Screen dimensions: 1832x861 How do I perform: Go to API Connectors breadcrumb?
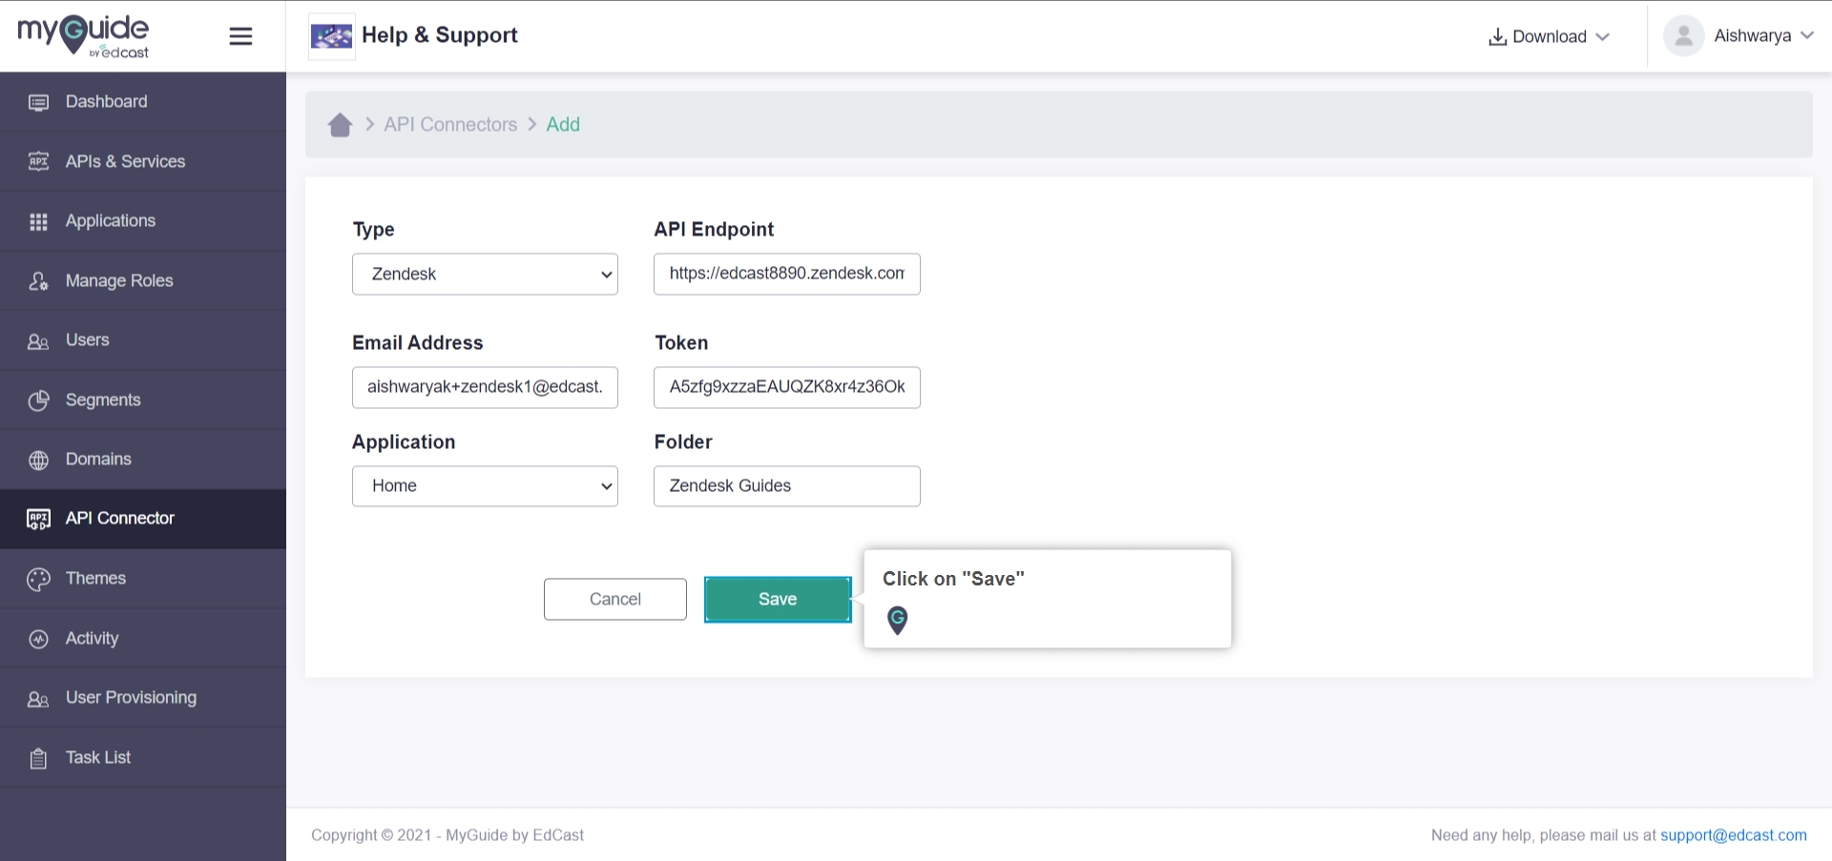coord(450,125)
